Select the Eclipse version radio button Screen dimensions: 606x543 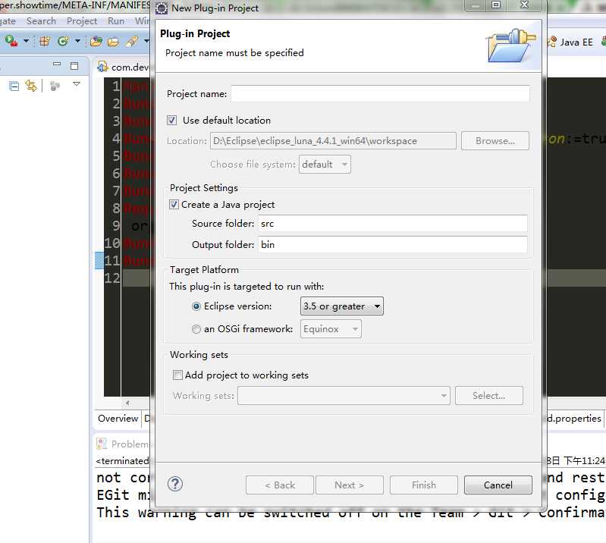tap(196, 306)
